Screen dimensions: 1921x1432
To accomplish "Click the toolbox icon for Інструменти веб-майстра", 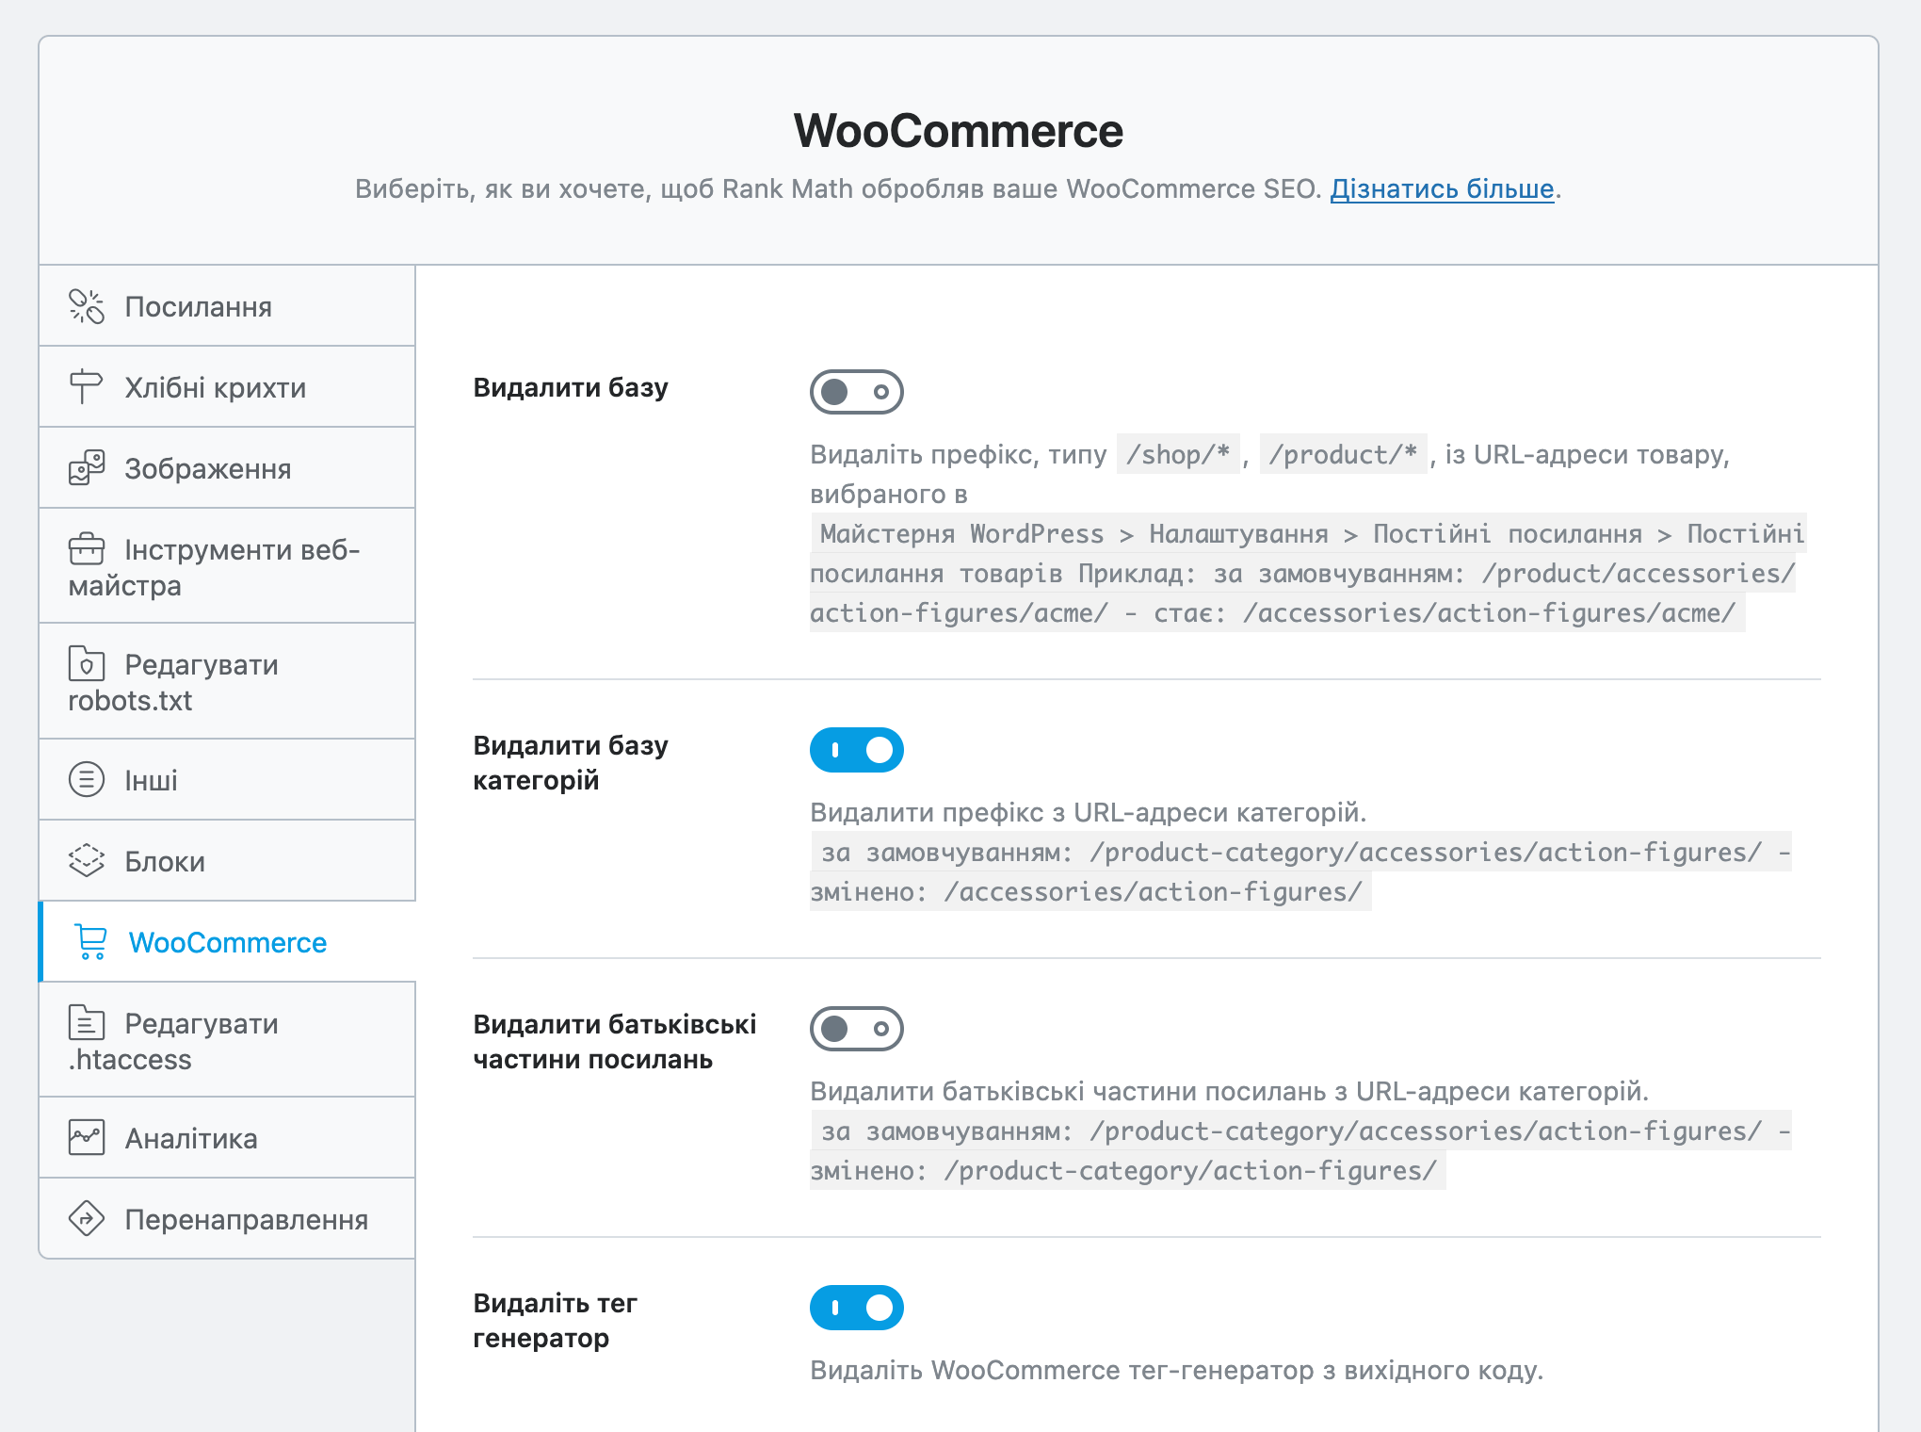I will pyautogui.click(x=87, y=549).
